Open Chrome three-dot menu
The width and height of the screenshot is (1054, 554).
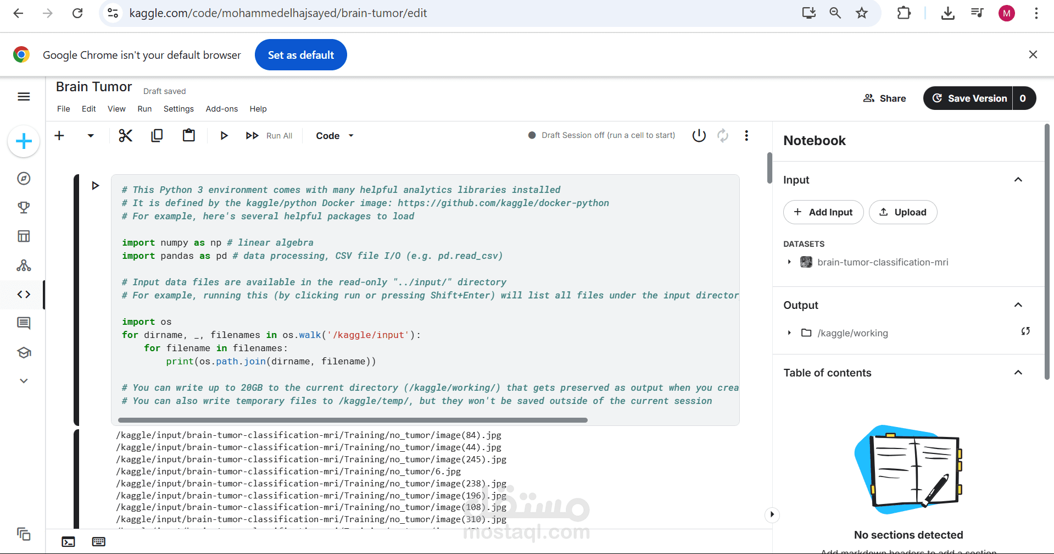pos(1036,13)
